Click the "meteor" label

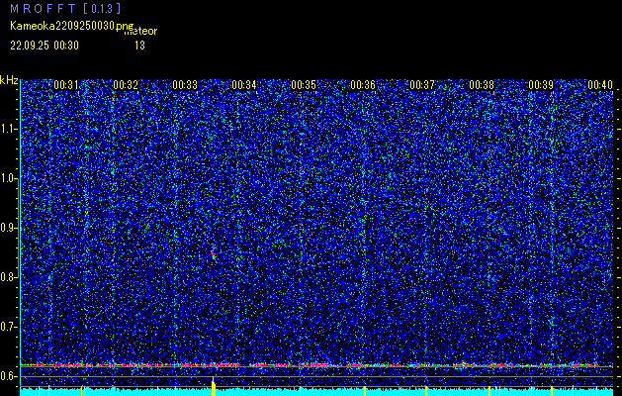coord(140,32)
